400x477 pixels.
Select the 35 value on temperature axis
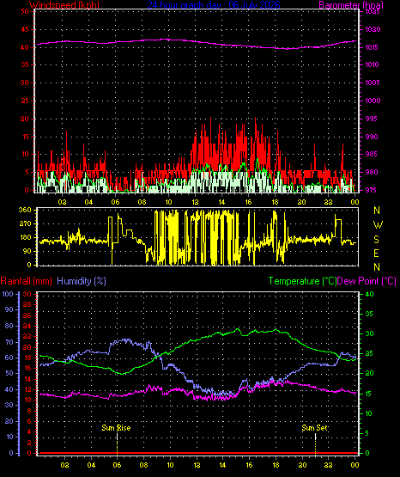click(x=369, y=314)
